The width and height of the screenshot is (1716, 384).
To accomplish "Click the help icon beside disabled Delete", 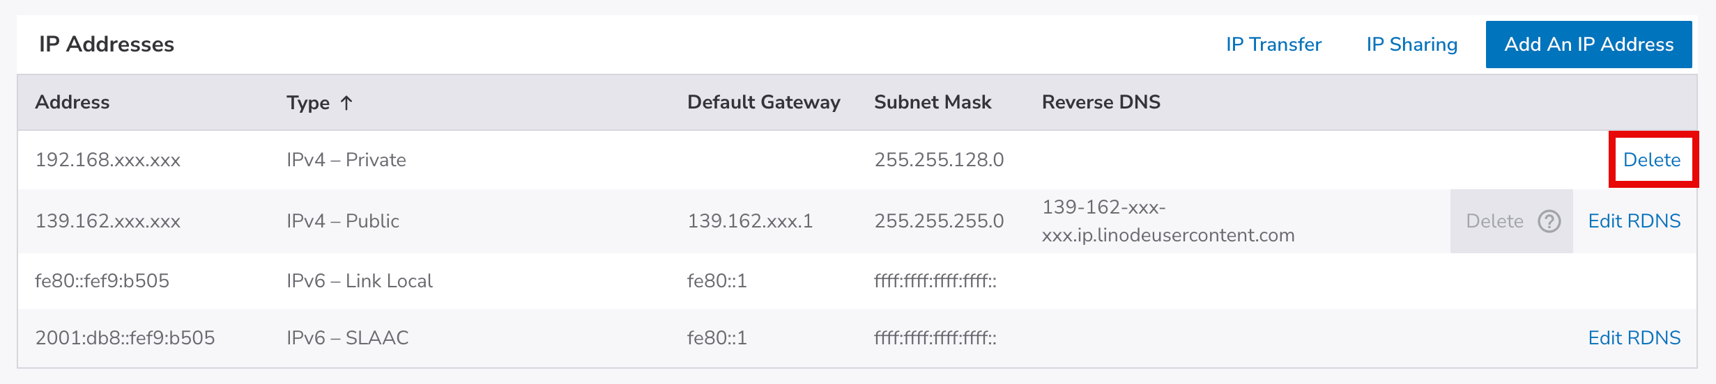I will [1549, 221].
